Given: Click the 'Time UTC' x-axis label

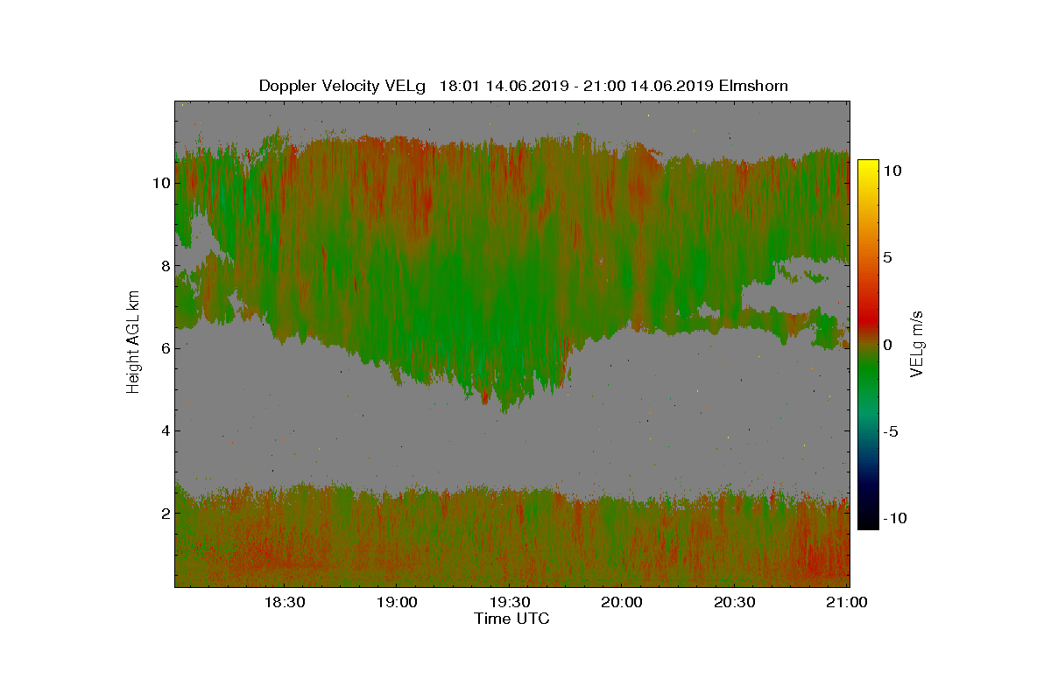Looking at the screenshot, I should (511, 619).
